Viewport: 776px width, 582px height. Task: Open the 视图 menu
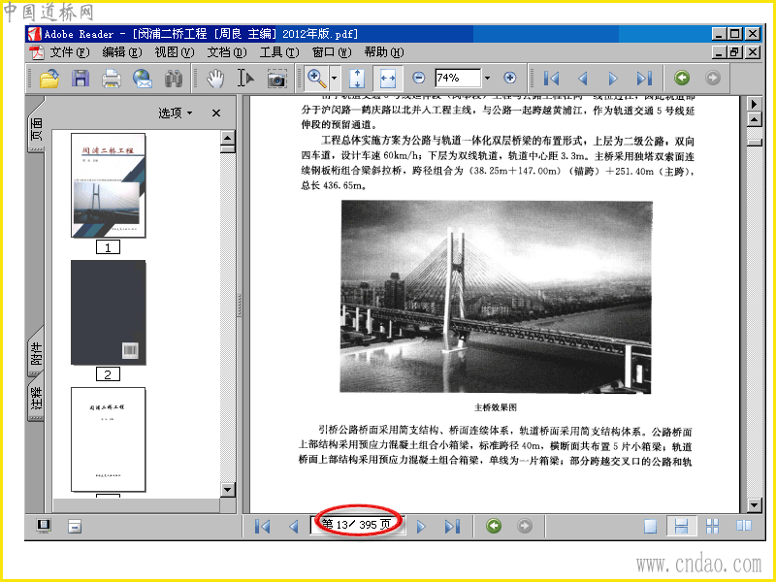175,52
